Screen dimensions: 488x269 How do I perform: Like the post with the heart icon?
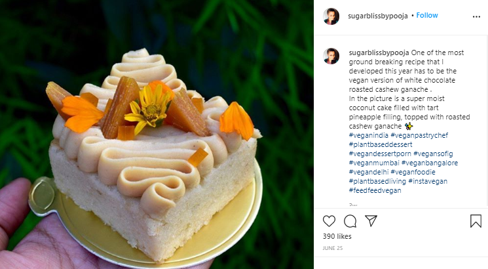(330, 221)
